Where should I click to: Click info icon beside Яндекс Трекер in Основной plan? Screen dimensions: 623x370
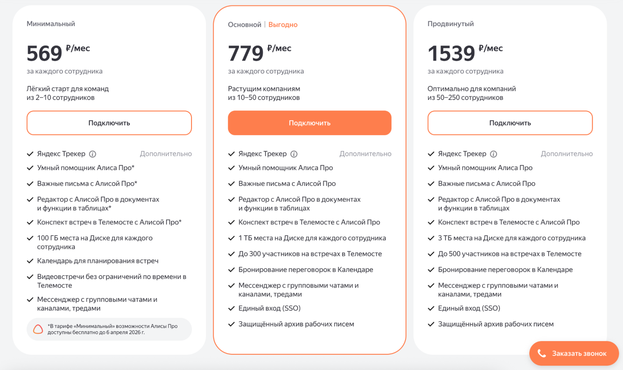point(294,154)
